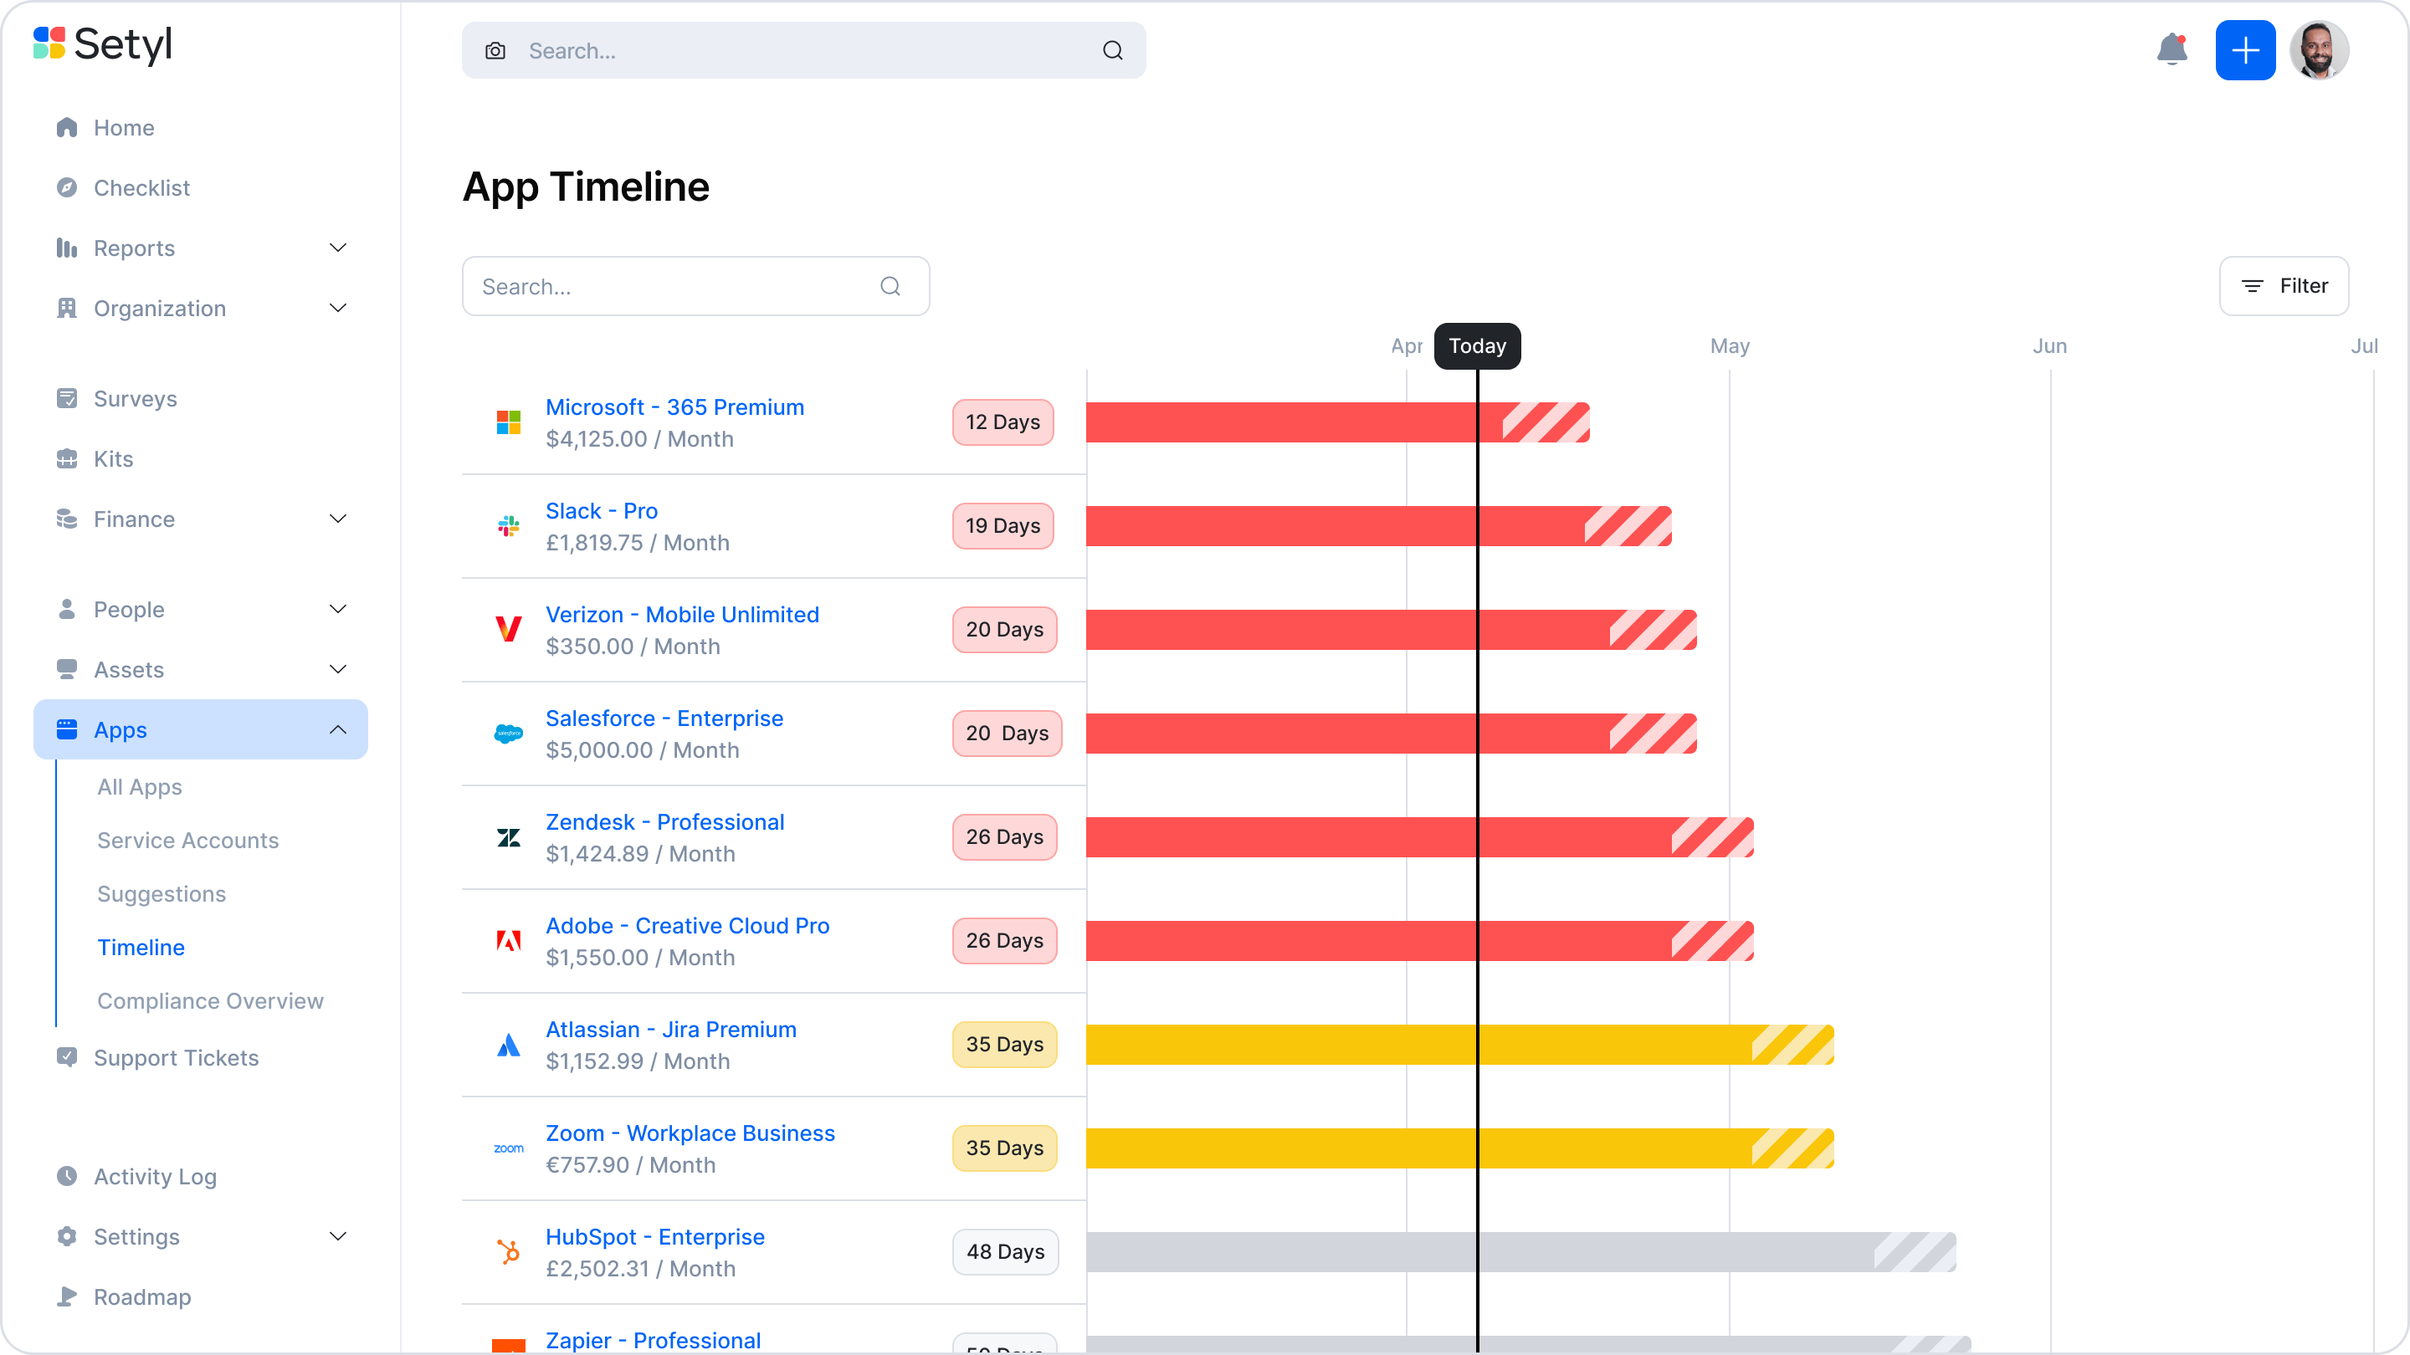Select the Slack app icon

(508, 525)
